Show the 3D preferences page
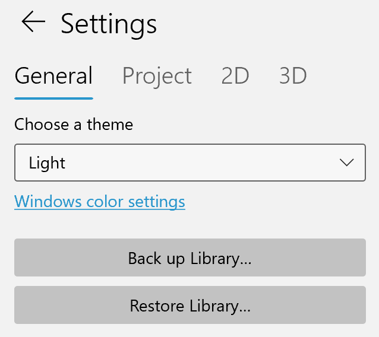 293,76
